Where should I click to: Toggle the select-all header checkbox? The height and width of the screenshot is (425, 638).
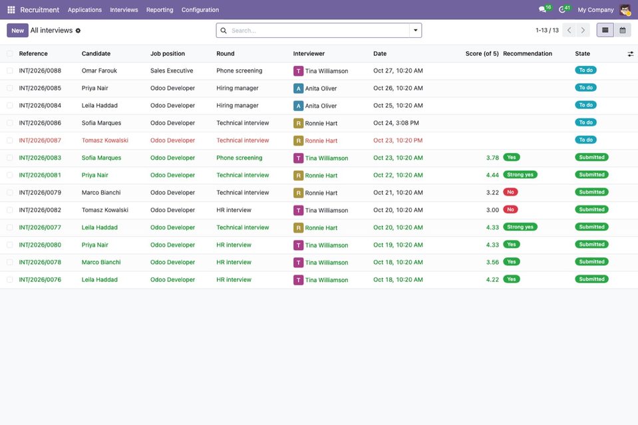pos(10,54)
